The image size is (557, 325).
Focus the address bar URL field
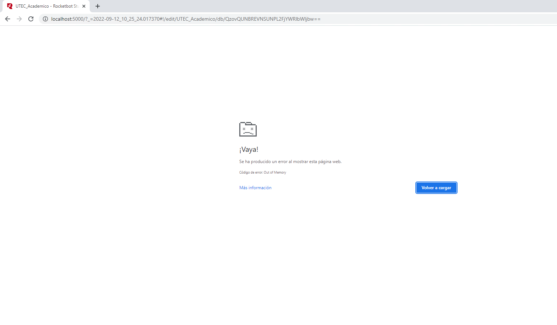coord(218,19)
